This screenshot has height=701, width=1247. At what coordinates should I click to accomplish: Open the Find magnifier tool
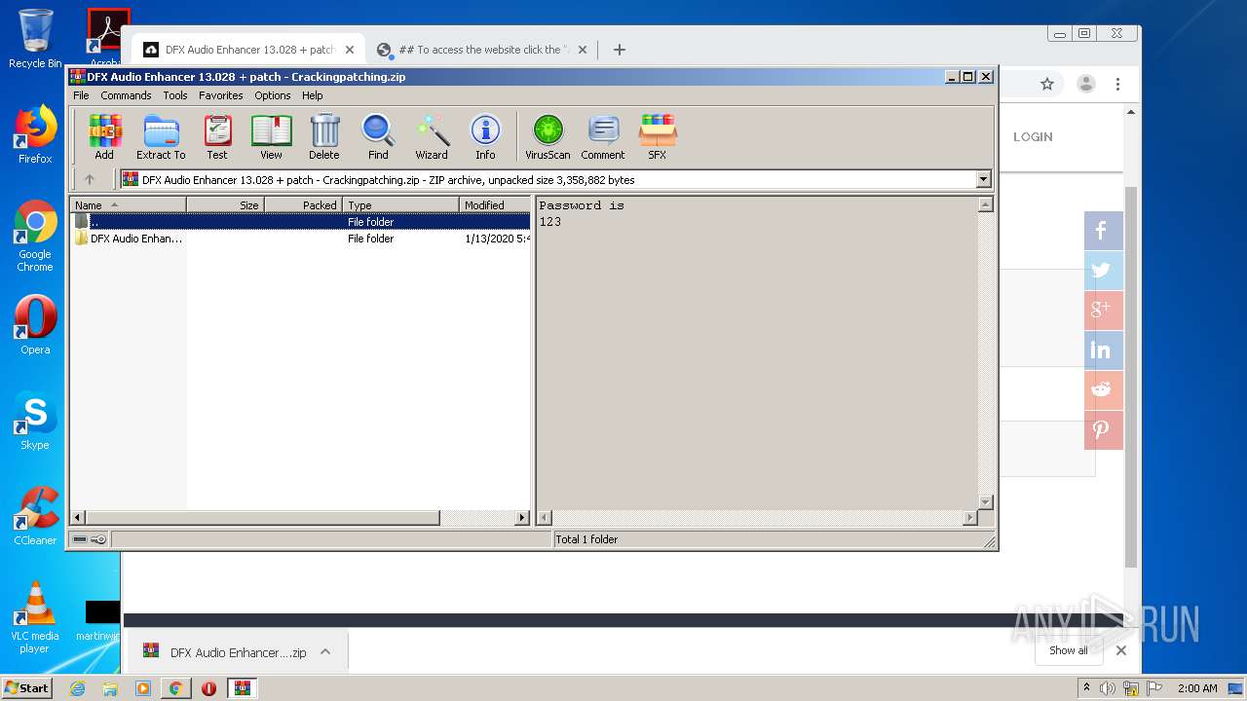378,137
